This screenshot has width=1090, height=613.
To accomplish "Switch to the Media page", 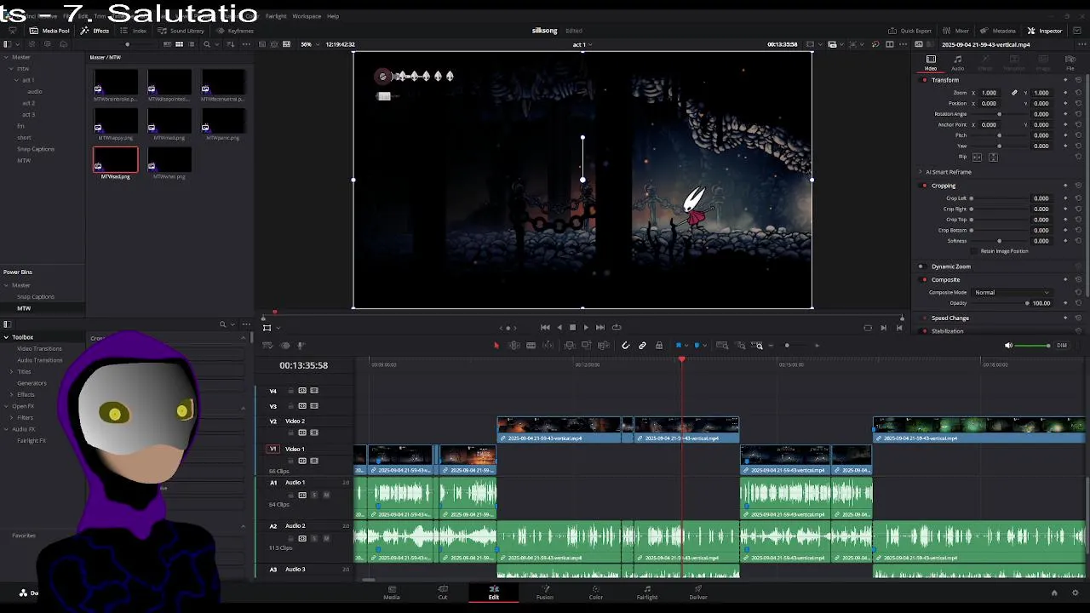I will coord(392,593).
